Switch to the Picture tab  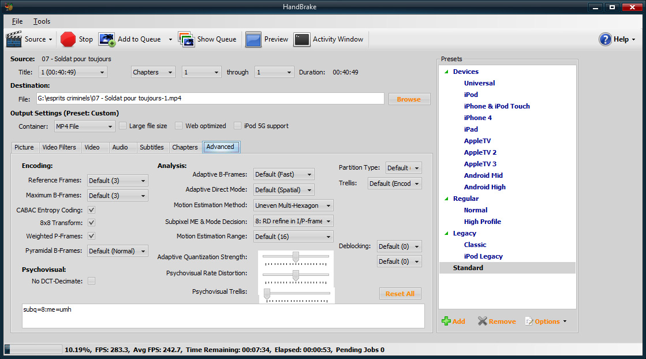pyautogui.click(x=24, y=147)
